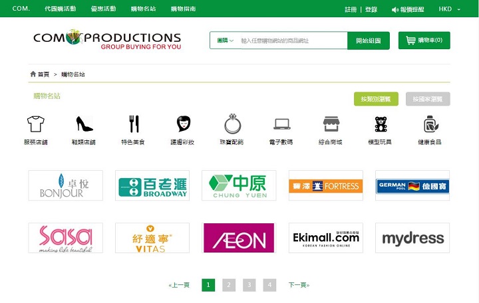Go to the previous page link
The height and width of the screenshot is (303, 479).
pos(179,285)
